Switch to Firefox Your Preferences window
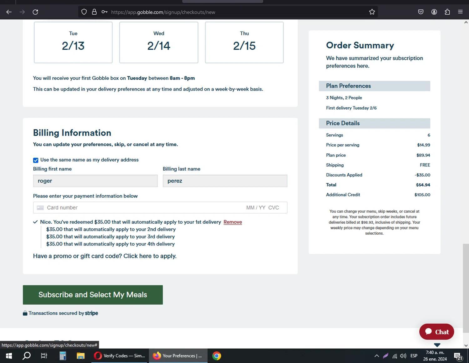The height and width of the screenshot is (363, 469). point(178,356)
